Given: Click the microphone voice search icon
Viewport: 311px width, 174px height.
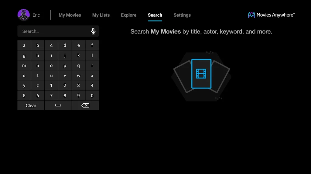Looking at the screenshot, I should (93, 31).
